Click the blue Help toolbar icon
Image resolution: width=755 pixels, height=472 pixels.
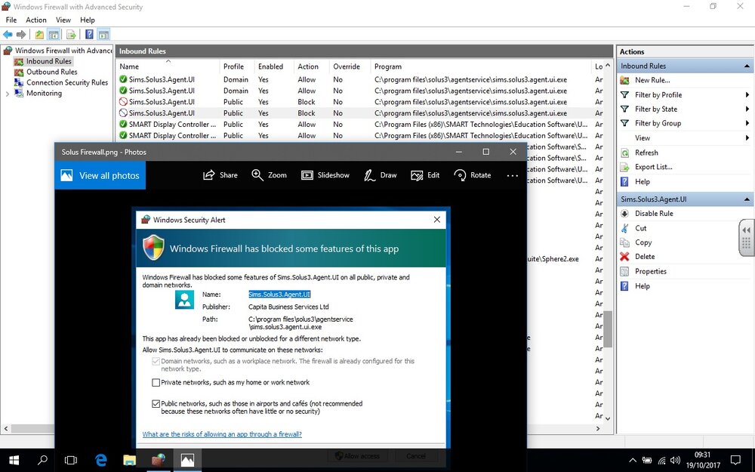point(90,34)
